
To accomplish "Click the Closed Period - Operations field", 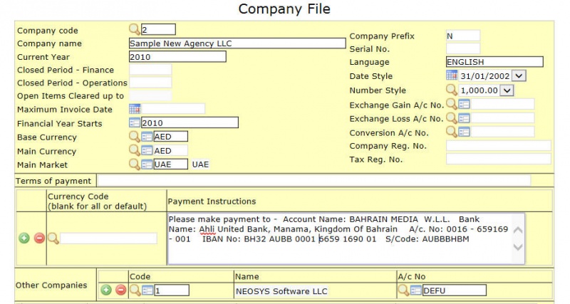I will pyautogui.click(x=150, y=83).
